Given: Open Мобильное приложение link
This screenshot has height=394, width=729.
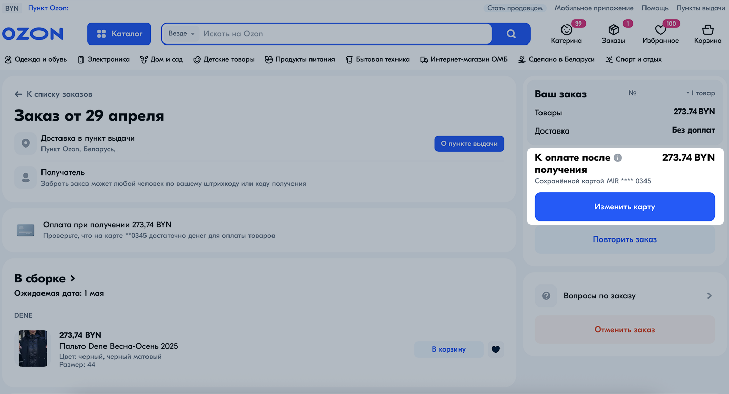Looking at the screenshot, I should point(594,8).
